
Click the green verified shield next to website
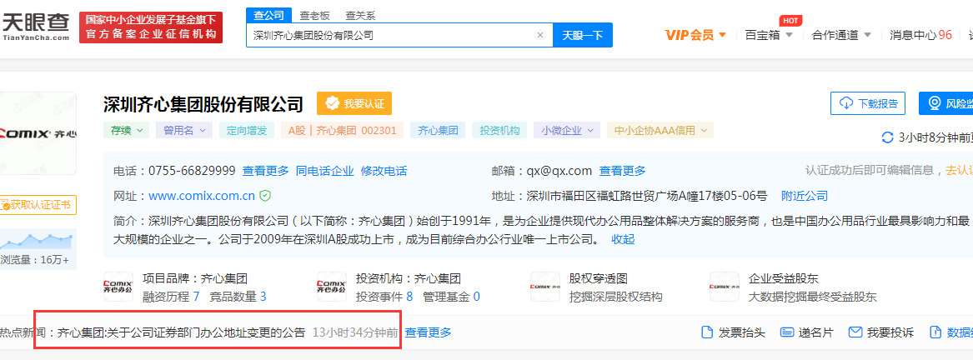[x=266, y=196]
